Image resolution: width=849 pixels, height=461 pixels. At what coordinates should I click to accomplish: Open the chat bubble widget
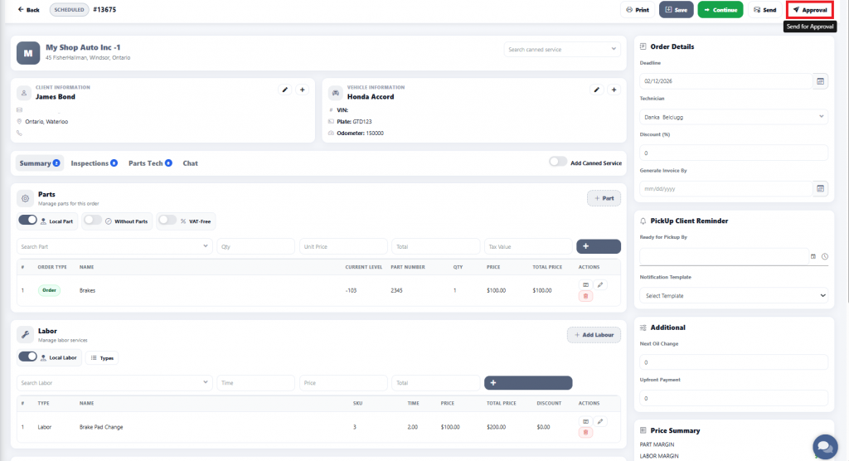824,446
